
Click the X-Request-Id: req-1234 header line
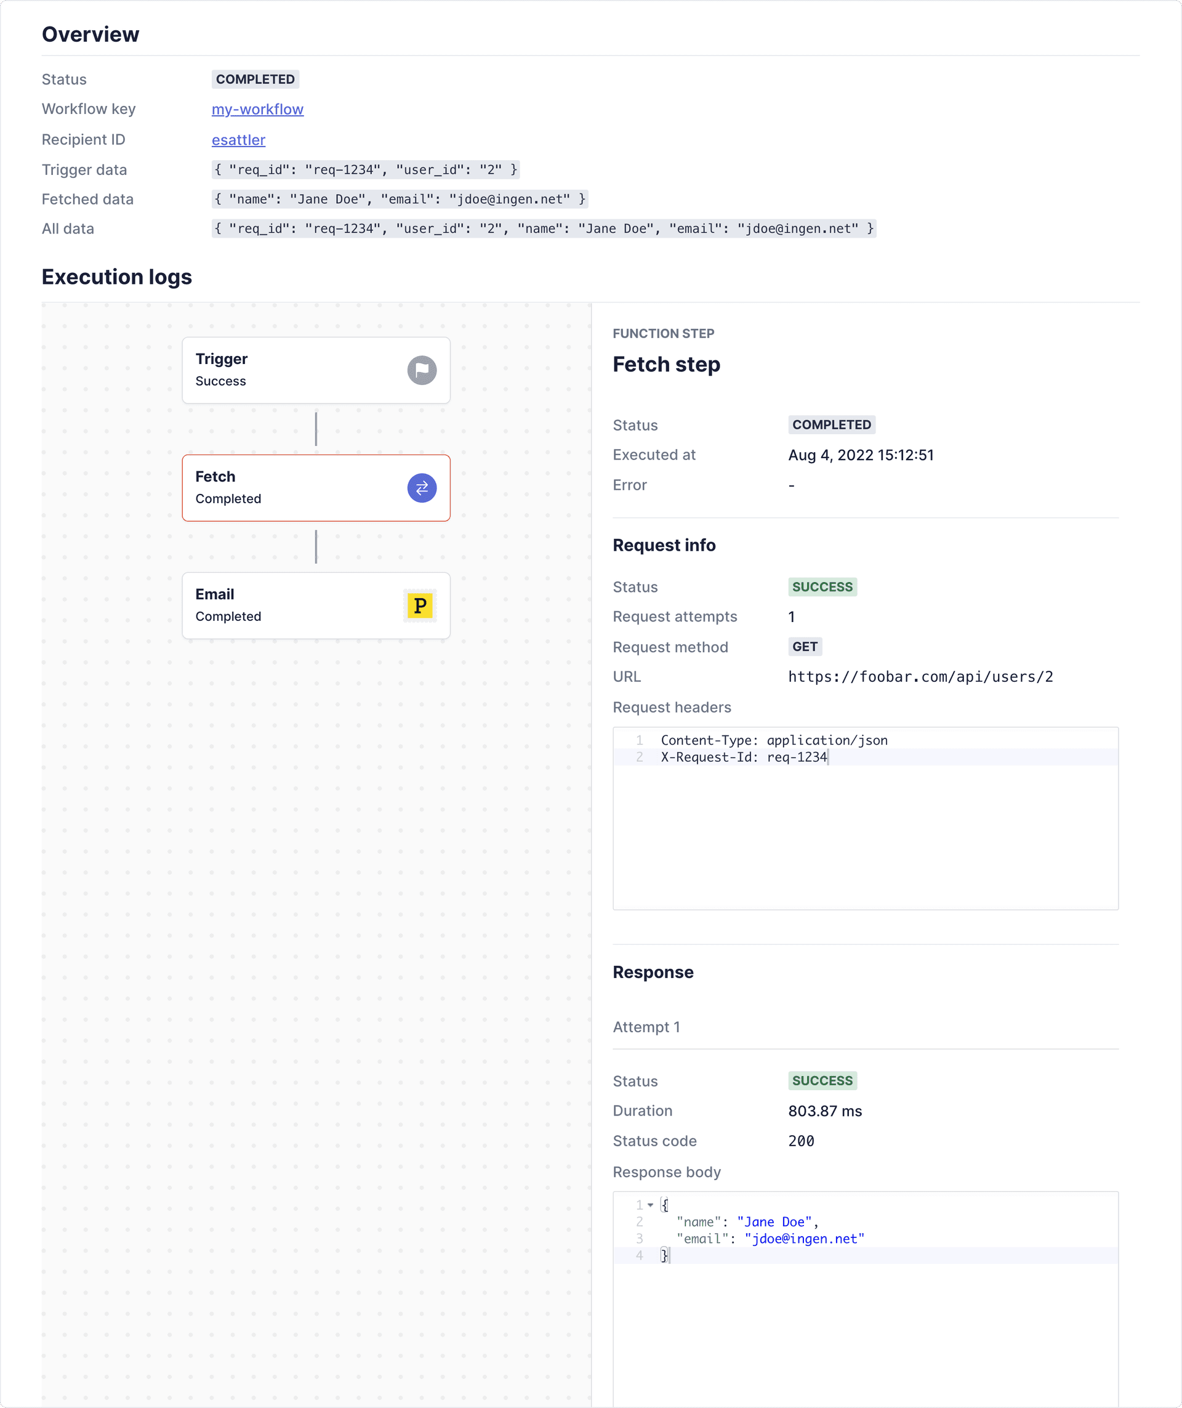pyautogui.click(x=744, y=757)
